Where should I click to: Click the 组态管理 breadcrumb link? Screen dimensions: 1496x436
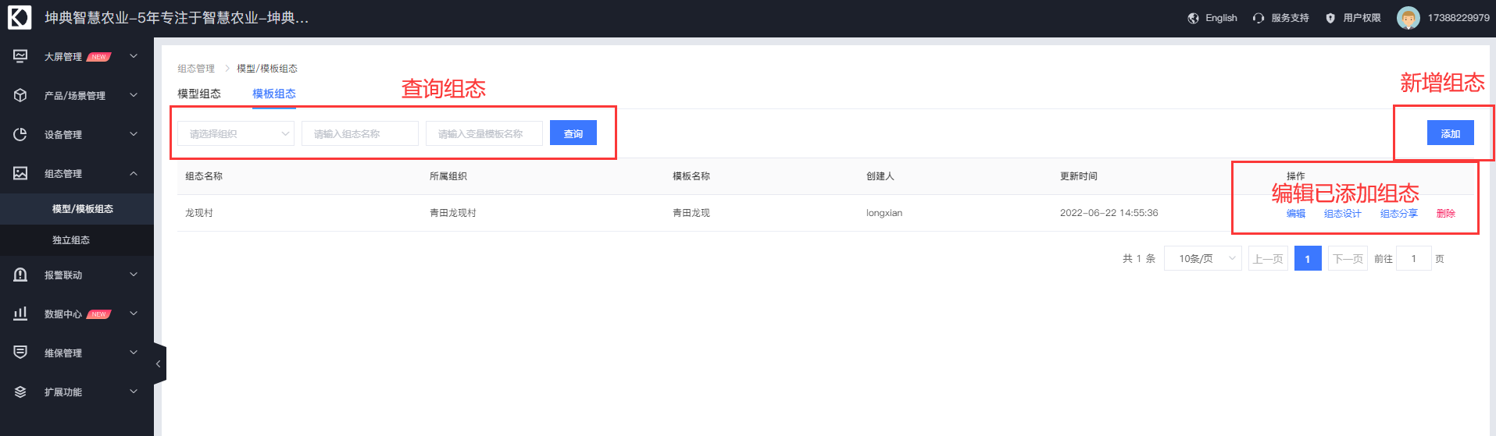point(196,69)
